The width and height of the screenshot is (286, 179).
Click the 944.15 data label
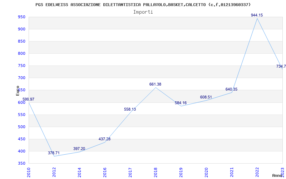(257, 15)
